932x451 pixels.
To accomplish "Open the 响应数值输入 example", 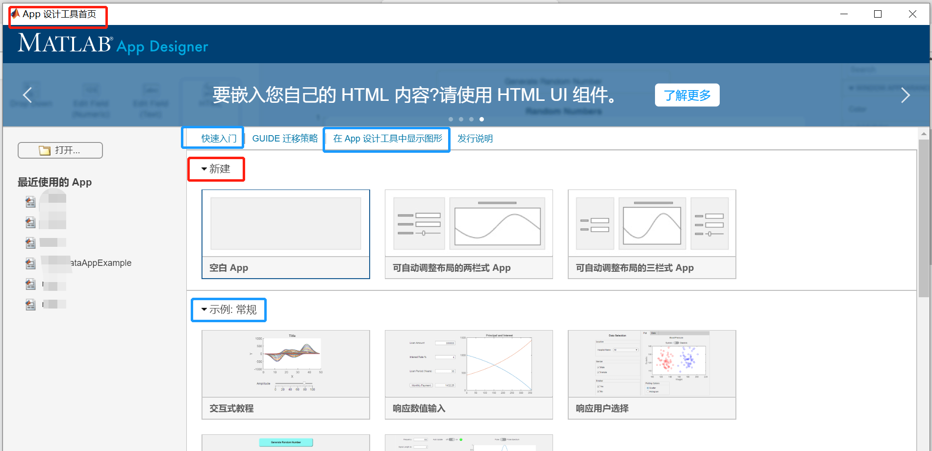I will (469, 375).
